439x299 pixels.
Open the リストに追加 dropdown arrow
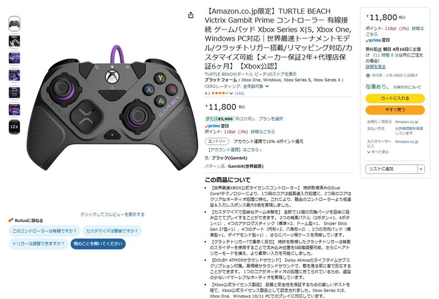click(x=421, y=169)
